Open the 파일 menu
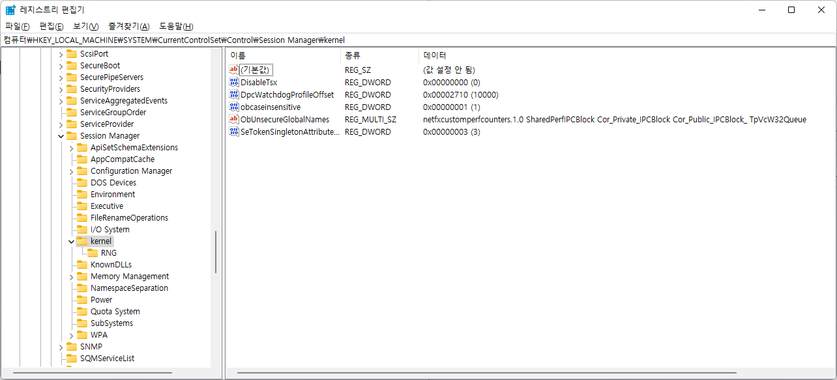This screenshot has height=380, width=837. 18,27
